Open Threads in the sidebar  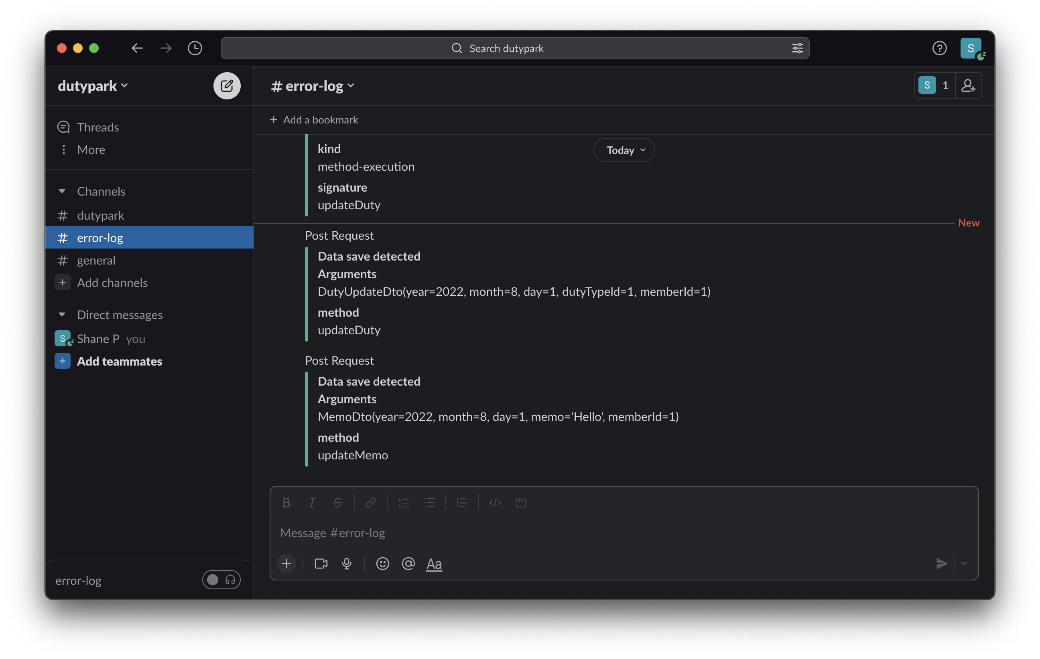[97, 127]
